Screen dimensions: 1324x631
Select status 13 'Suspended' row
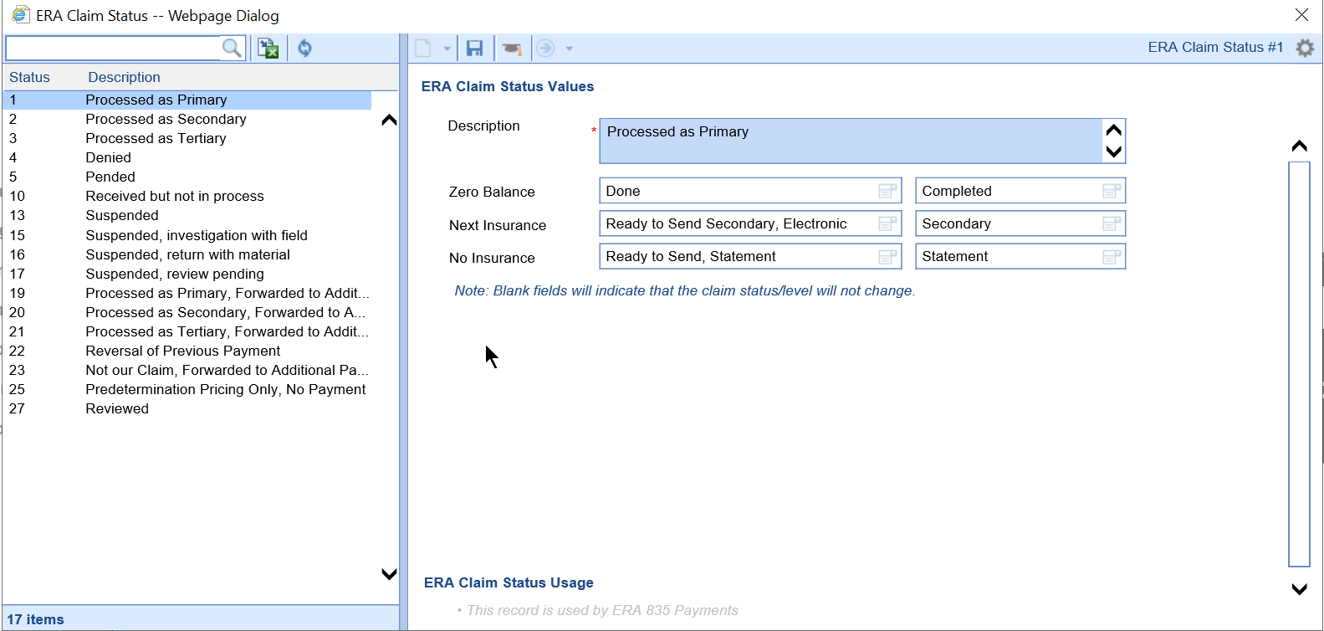coord(187,215)
